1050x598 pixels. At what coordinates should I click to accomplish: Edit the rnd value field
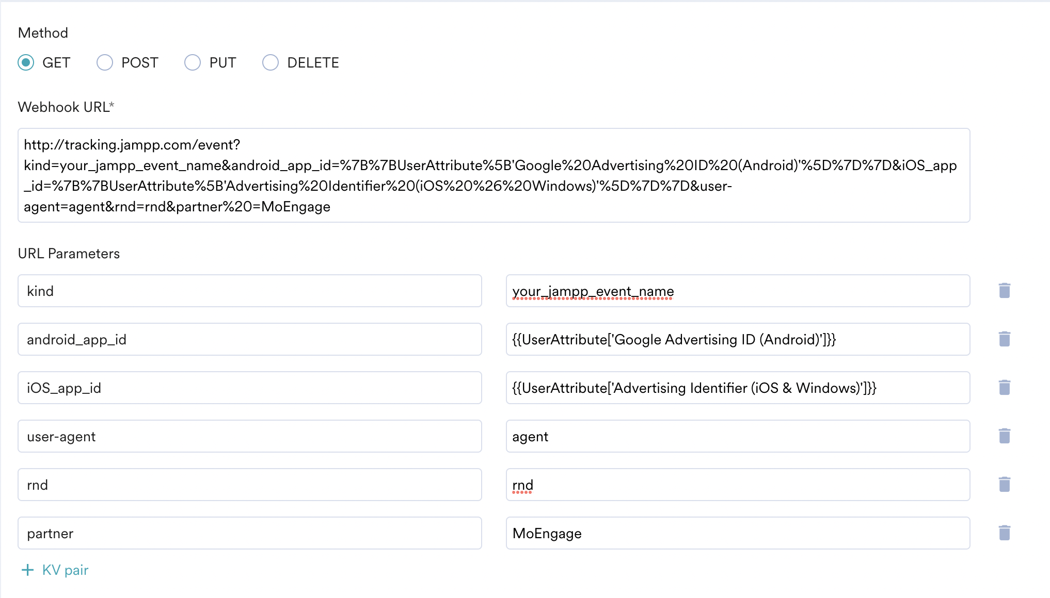(738, 485)
